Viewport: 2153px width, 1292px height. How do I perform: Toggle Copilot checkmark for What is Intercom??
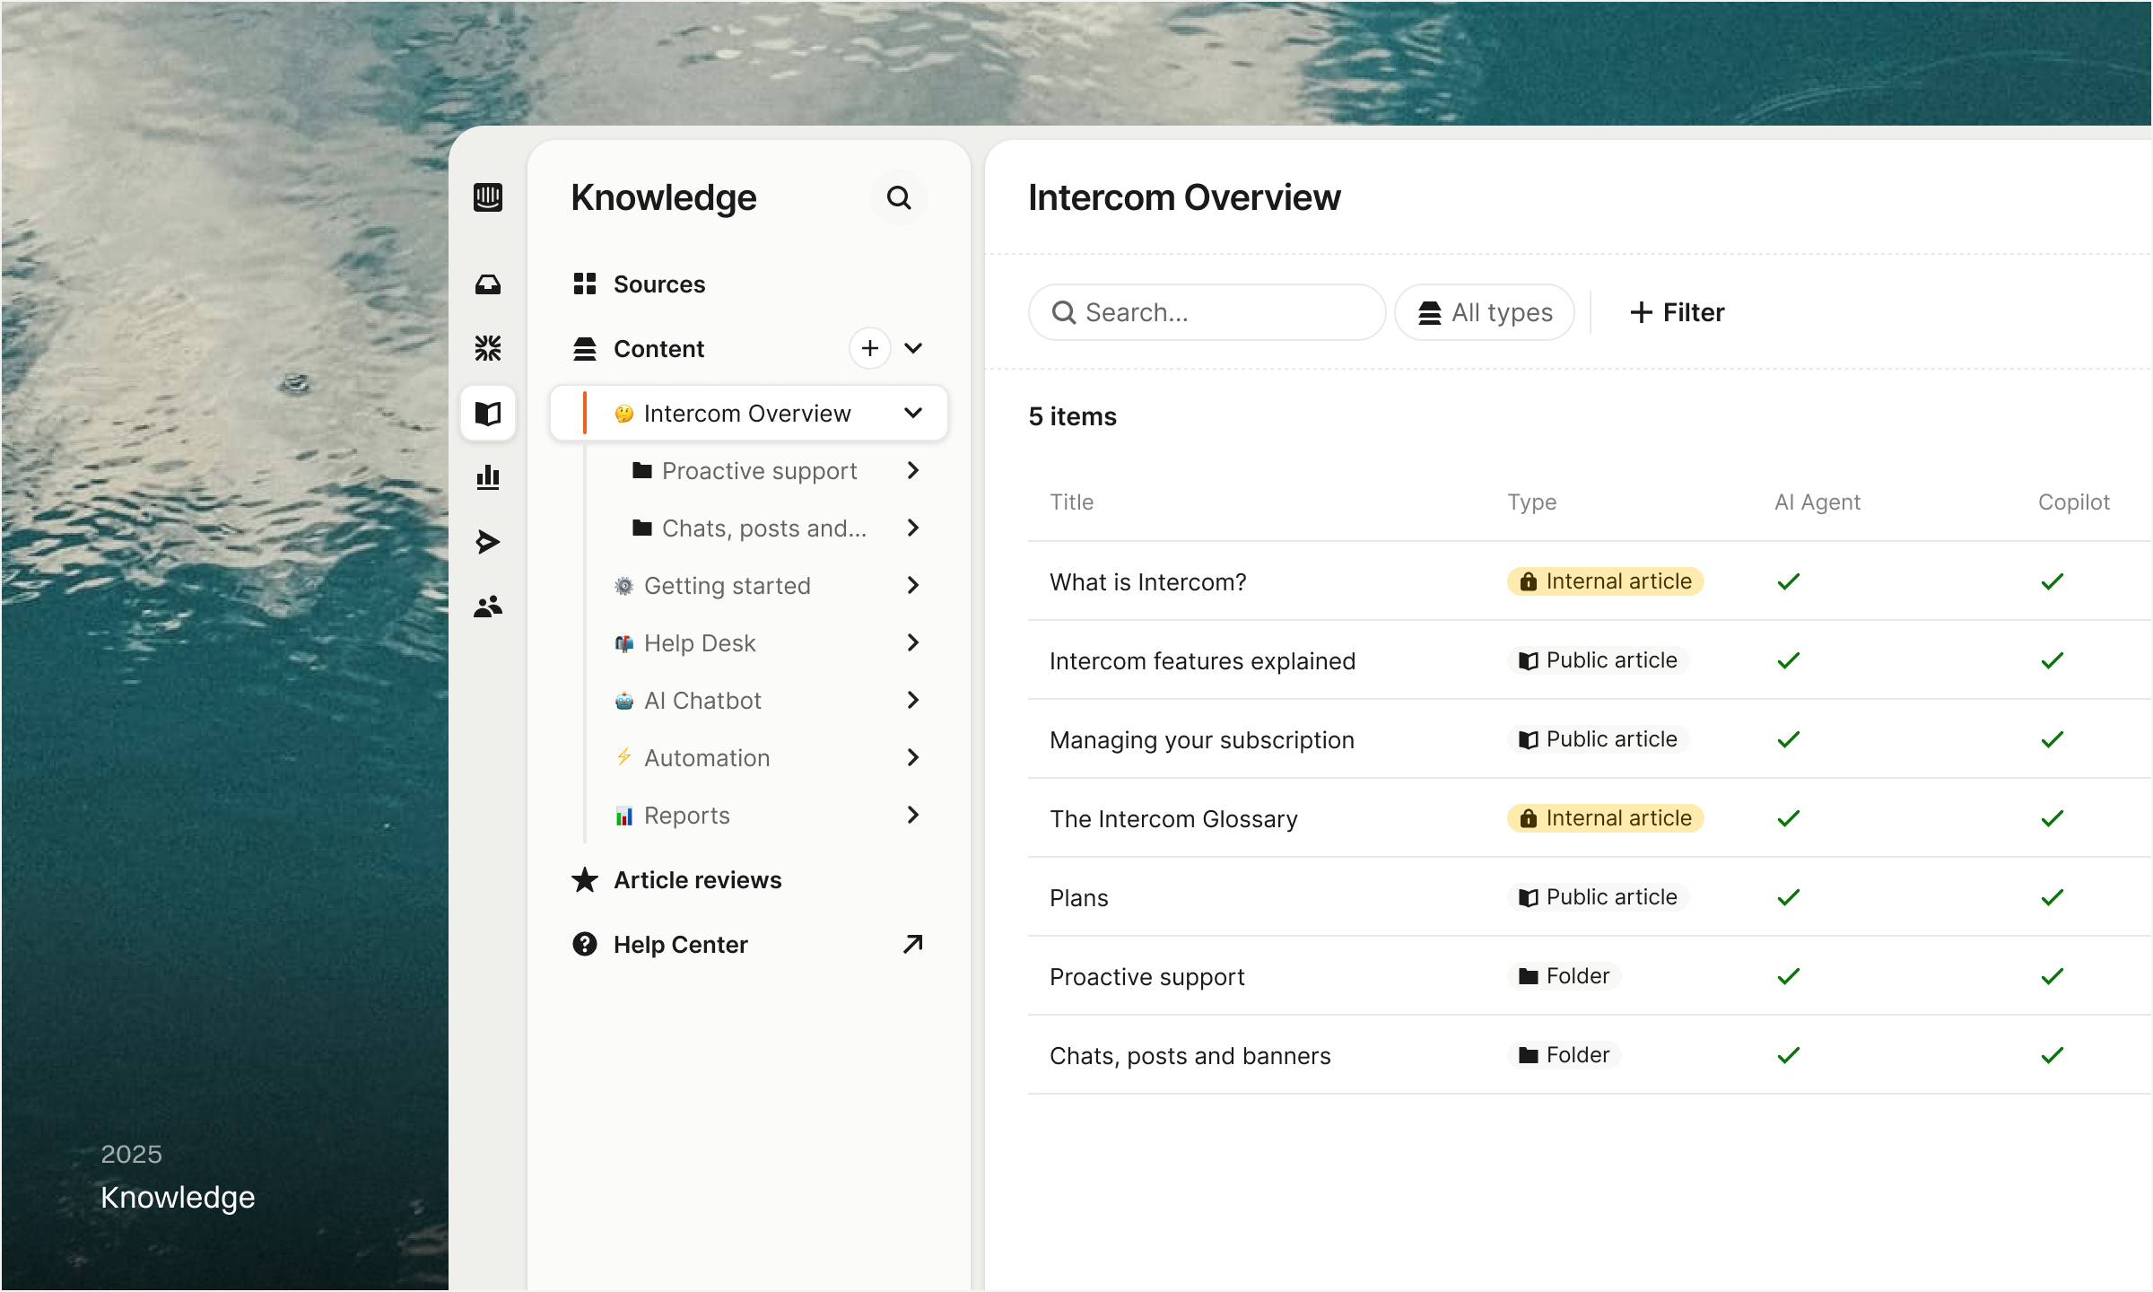click(2052, 581)
